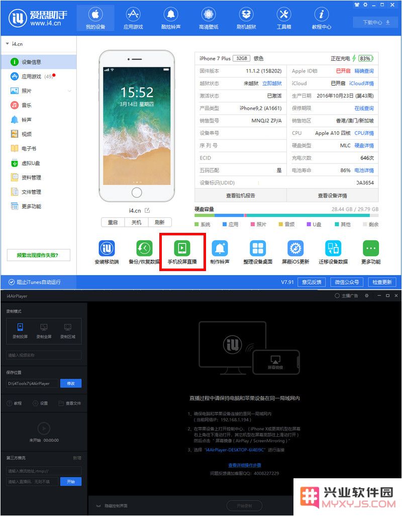Open 视频 in sidebar
The height and width of the screenshot is (516, 402).
39,134
